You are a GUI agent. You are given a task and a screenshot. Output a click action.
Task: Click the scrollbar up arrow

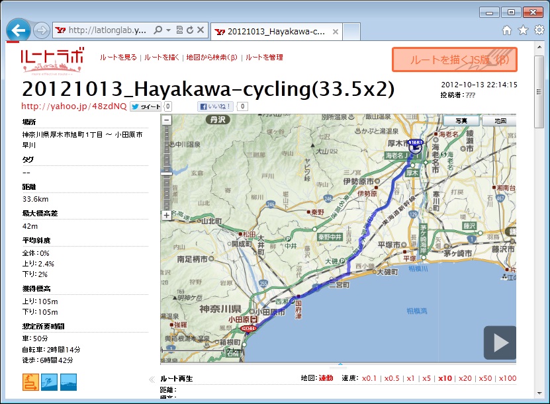[539, 46]
